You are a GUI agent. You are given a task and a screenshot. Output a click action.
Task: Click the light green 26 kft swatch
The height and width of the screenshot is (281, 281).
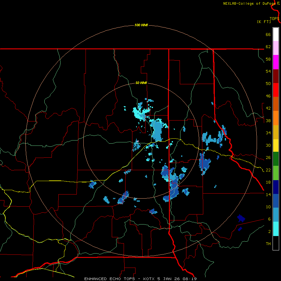tap(276, 173)
